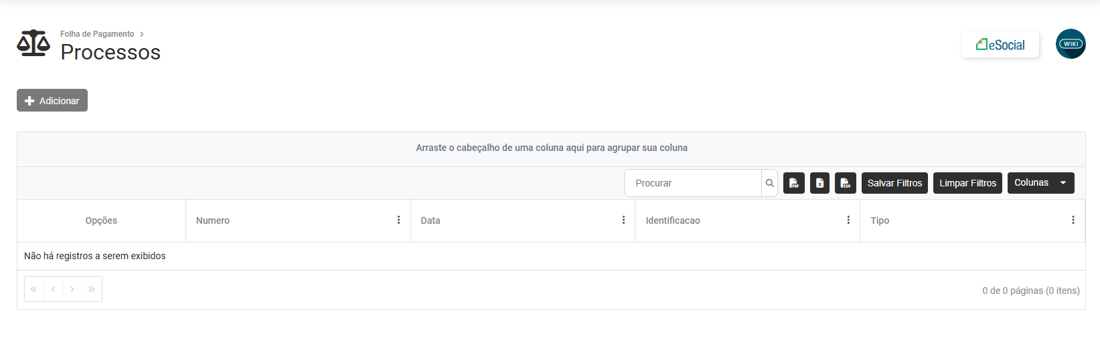The image size is (1100, 342).
Task: Open the eSocial logo button
Action: (x=1000, y=45)
